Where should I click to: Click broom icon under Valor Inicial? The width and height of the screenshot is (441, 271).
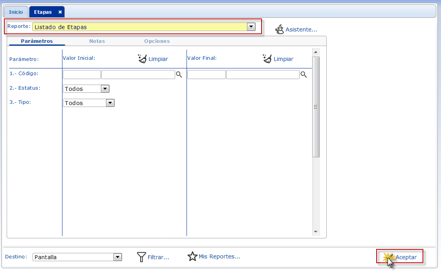[x=142, y=59]
